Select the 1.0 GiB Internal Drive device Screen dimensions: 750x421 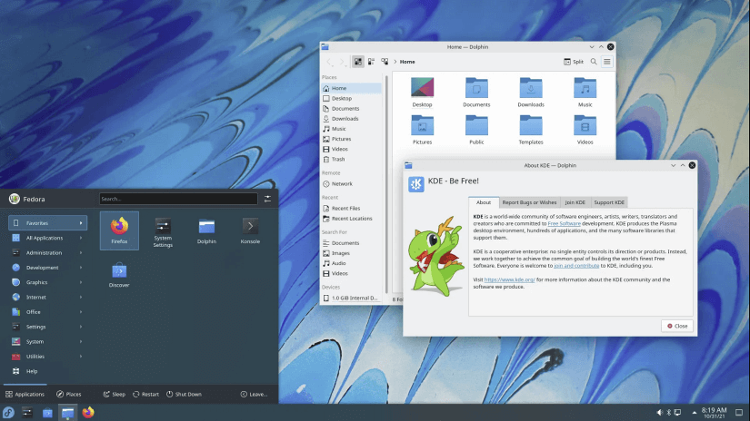(352, 298)
